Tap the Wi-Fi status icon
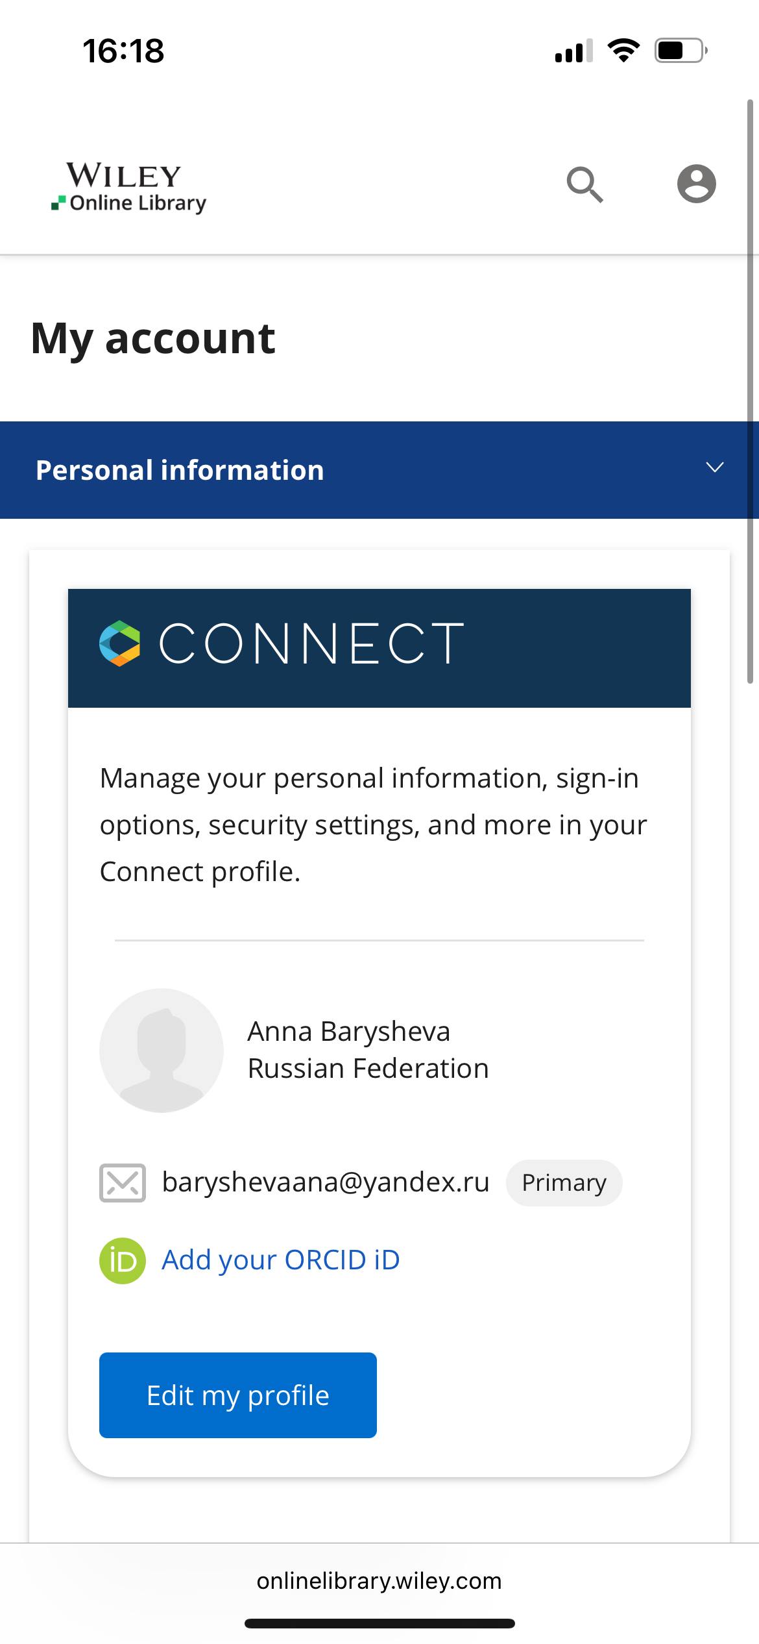 (x=623, y=50)
